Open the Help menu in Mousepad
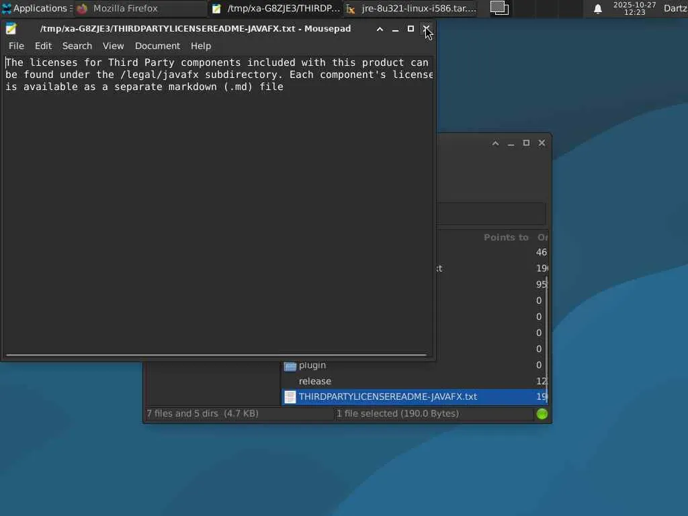This screenshot has height=516, width=688. 201,46
